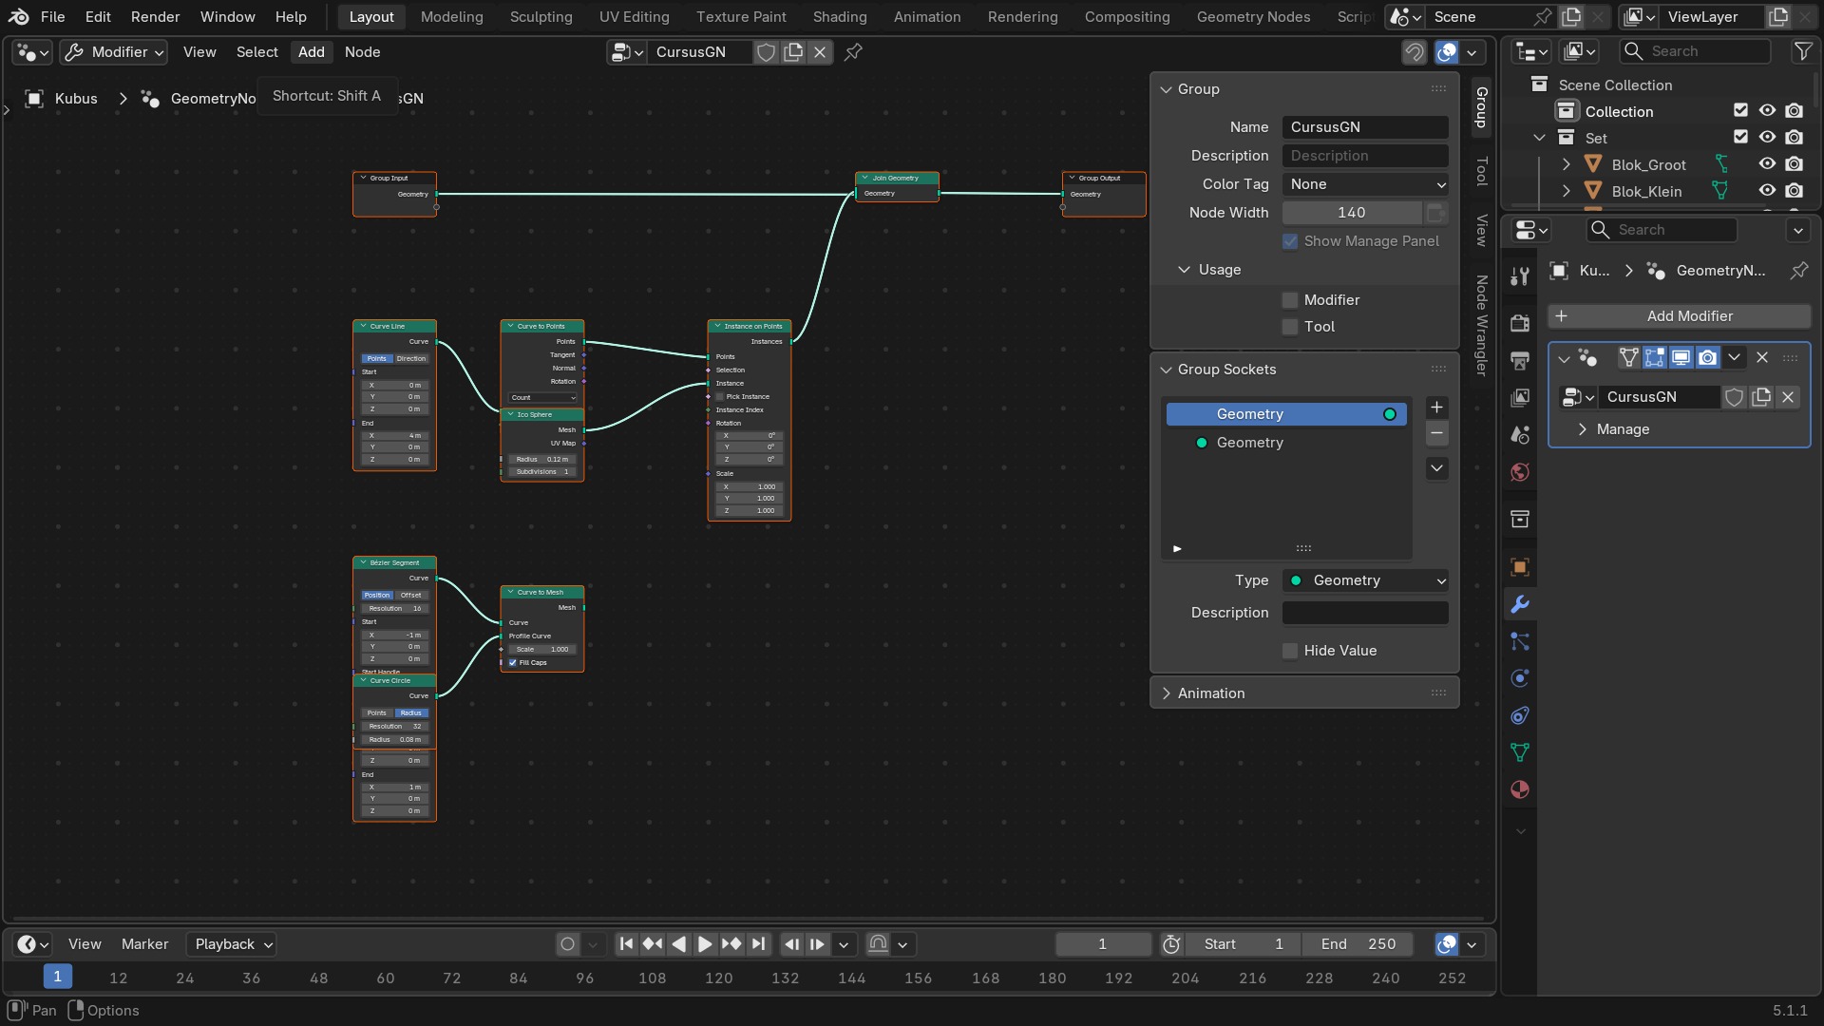Open the Render menu
The image size is (1824, 1026).
155,17
